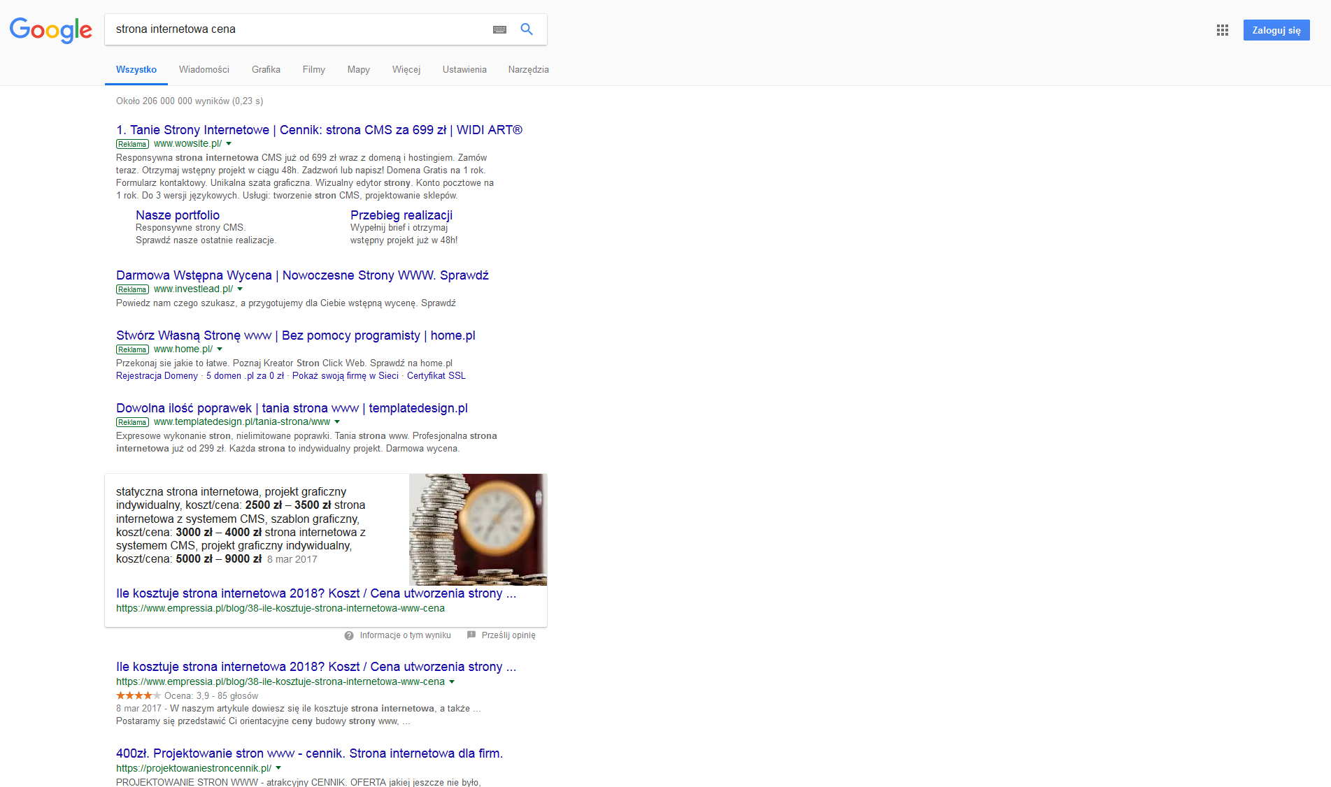The height and width of the screenshot is (787, 1331).
Task: Click the www.investlead.pl/ URL text
Action: pyautogui.click(x=193, y=289)
